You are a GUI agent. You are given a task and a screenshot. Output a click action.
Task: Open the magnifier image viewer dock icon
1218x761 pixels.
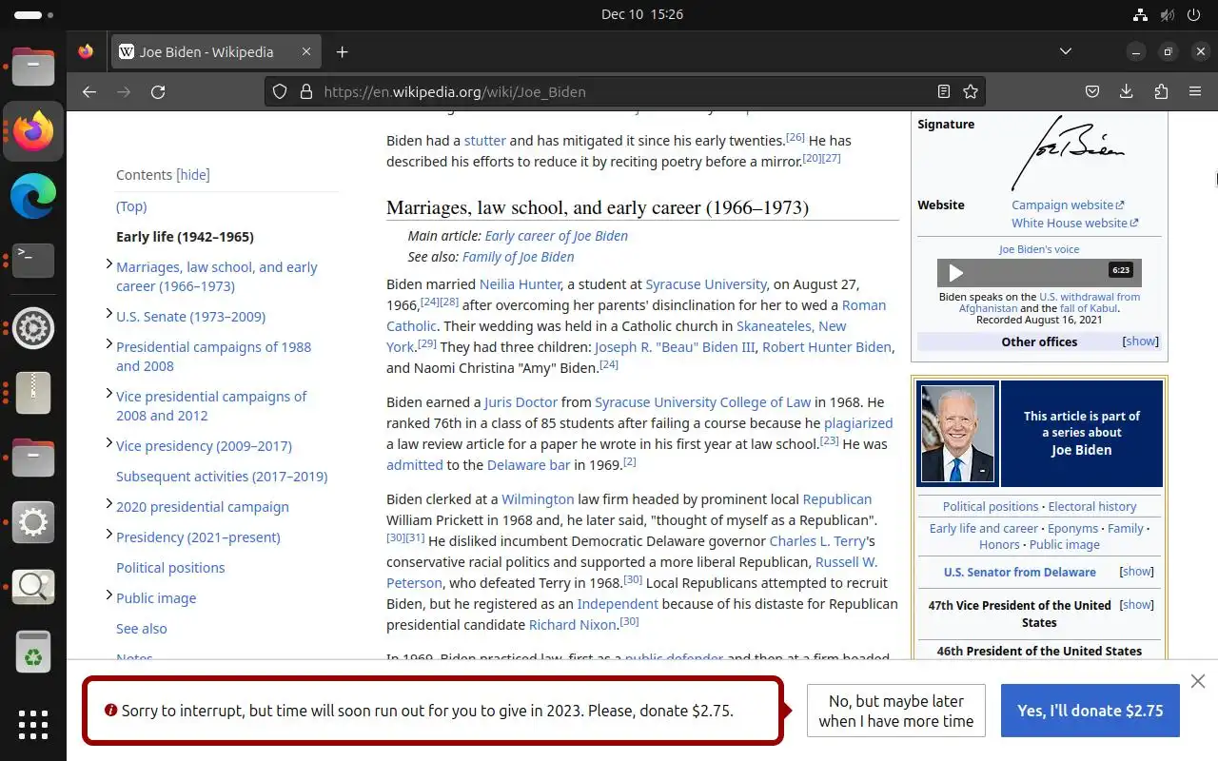click(x=33, y=587)
